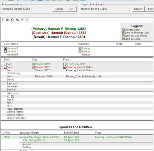The image size is (154, 151).
Task: Click the 'Birth/BR Date' column header
Action: point(72,133)
